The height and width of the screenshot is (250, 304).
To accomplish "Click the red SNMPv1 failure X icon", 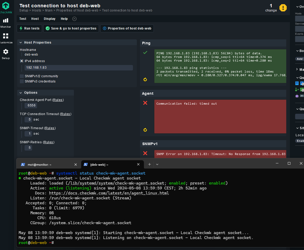I will pyautogui.click(x=145, y=153).
